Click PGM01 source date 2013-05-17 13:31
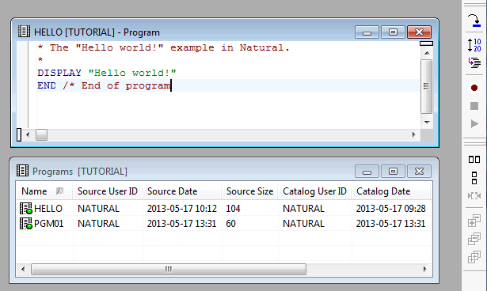Image resolution: width=487 pixels, height=291 pixels. [181, 223]
